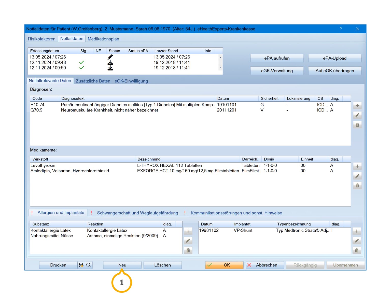
Task: Show Schwangerschaft und Weglaufgefährdung tab
Action: [137, 213]
